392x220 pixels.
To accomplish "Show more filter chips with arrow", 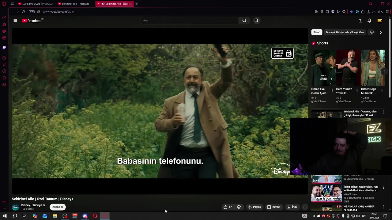I will [x=381, y=32].
